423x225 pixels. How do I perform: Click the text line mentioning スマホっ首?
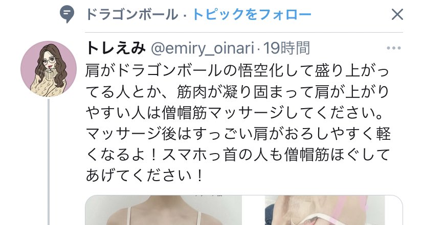tap(238, 155)
